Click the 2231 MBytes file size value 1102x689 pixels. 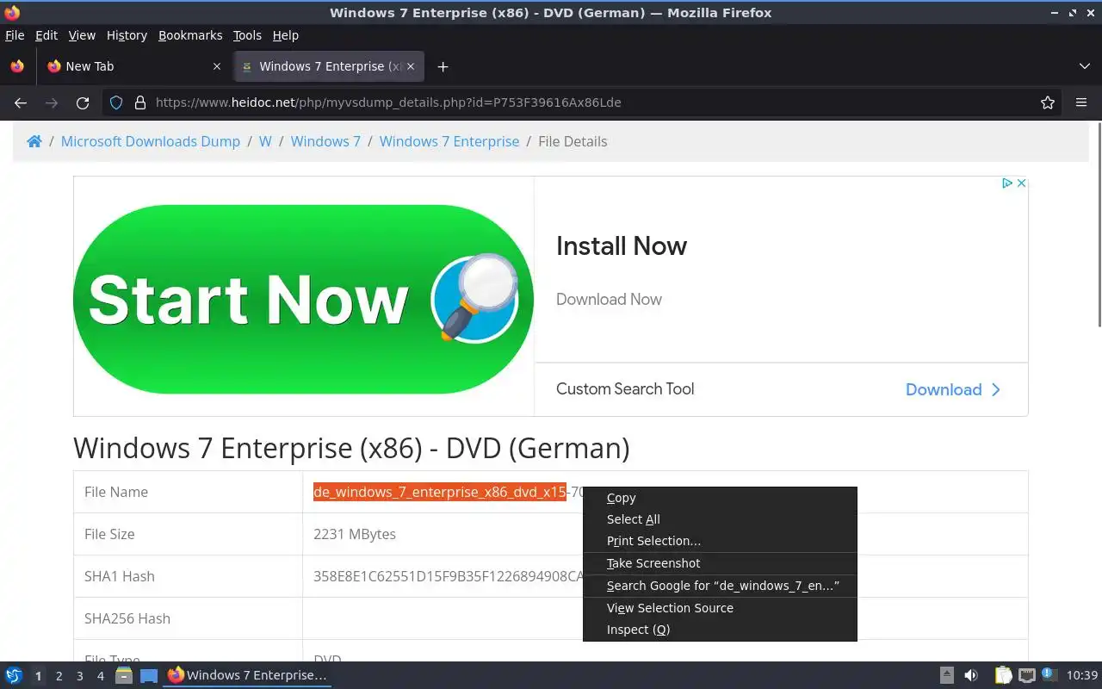pos(355,534)
